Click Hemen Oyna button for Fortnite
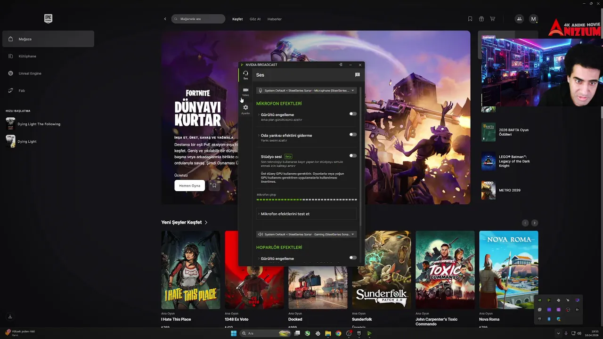603x339 pixels. tap(189, 186)
